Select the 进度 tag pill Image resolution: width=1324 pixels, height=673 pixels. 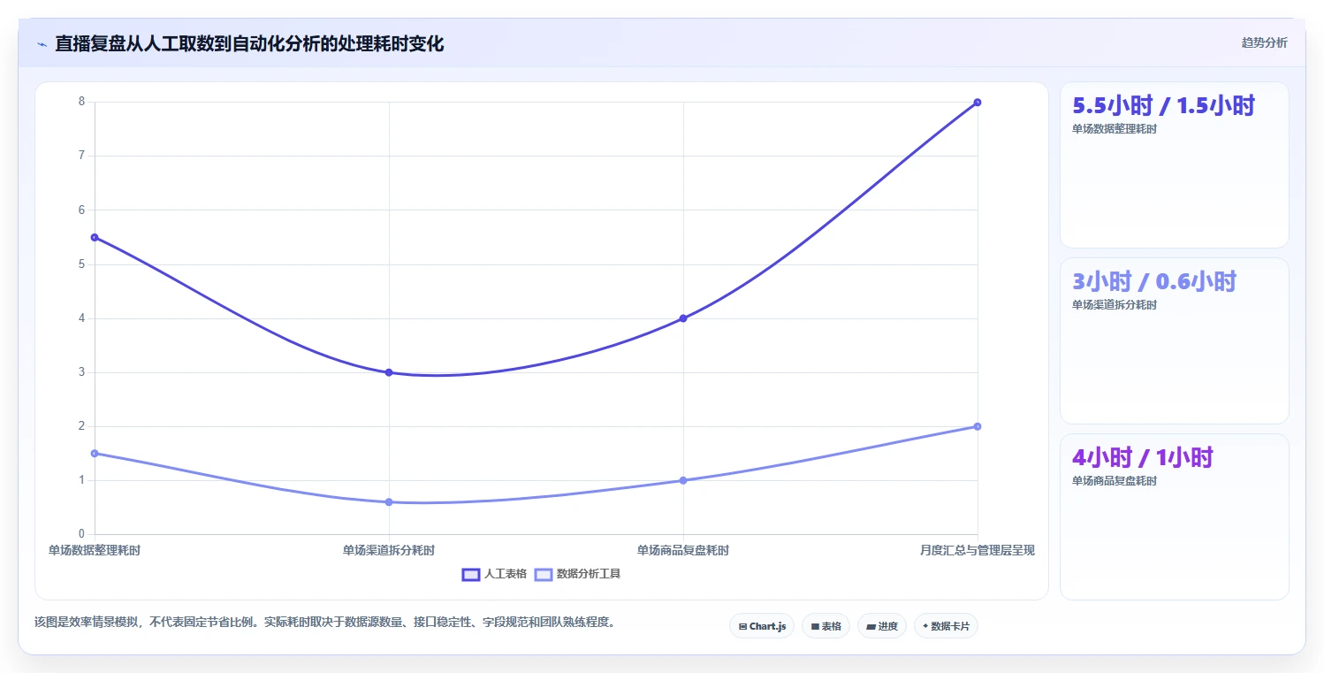882,626
